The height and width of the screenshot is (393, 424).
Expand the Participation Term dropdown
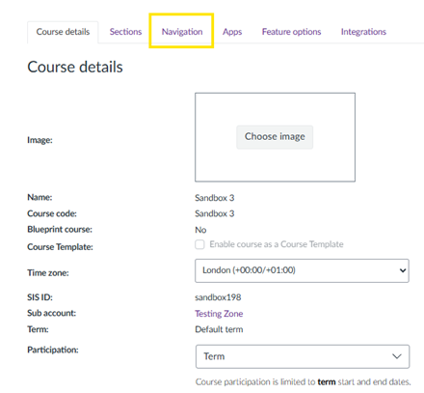coord(303,356)
